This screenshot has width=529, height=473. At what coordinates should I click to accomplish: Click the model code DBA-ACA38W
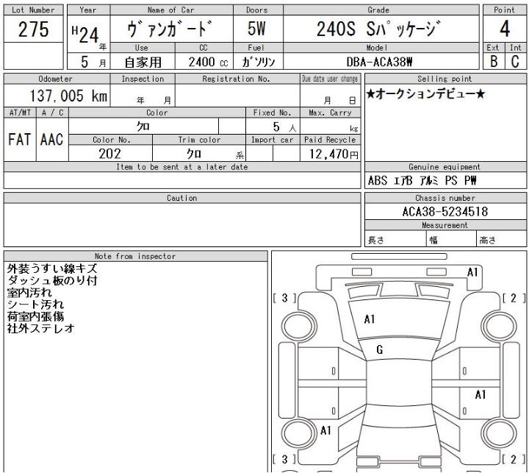point(380,63)
